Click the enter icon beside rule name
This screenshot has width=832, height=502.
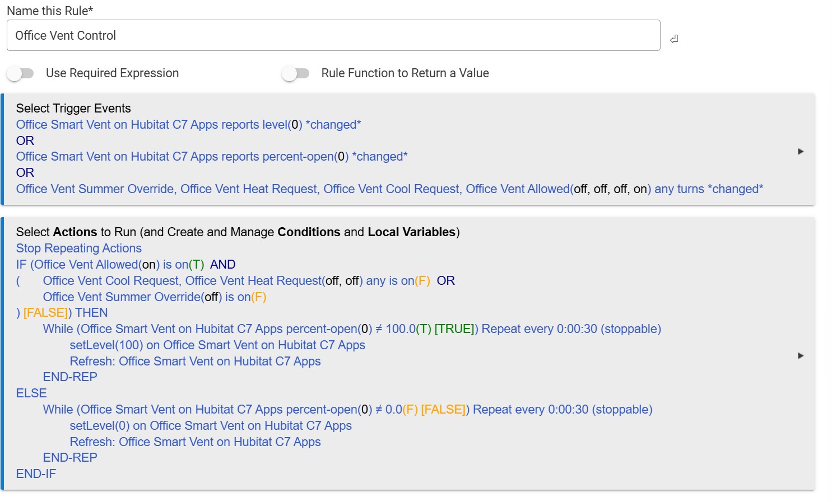[x=674, y=39]
